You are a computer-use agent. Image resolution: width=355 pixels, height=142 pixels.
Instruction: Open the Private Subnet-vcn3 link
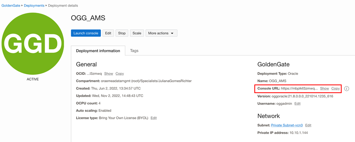tap(287, 125)
